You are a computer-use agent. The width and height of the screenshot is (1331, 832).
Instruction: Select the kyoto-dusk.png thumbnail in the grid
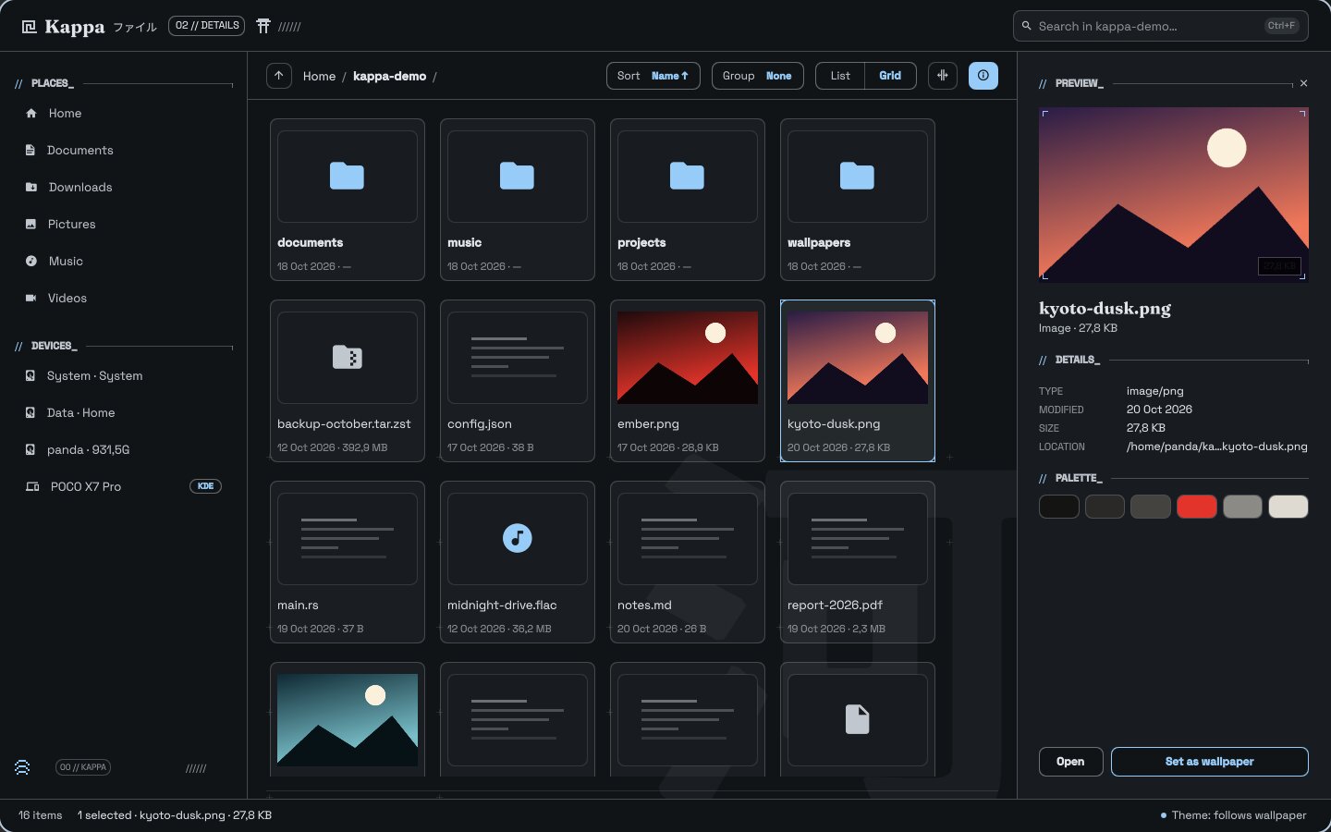click(x=858, y=357)
